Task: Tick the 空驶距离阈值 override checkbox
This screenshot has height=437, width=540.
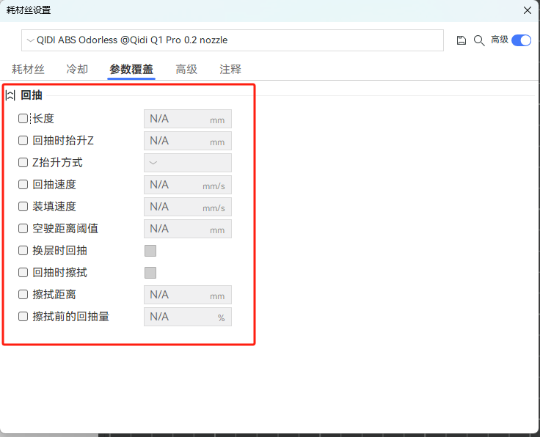Action: point(23,229)
